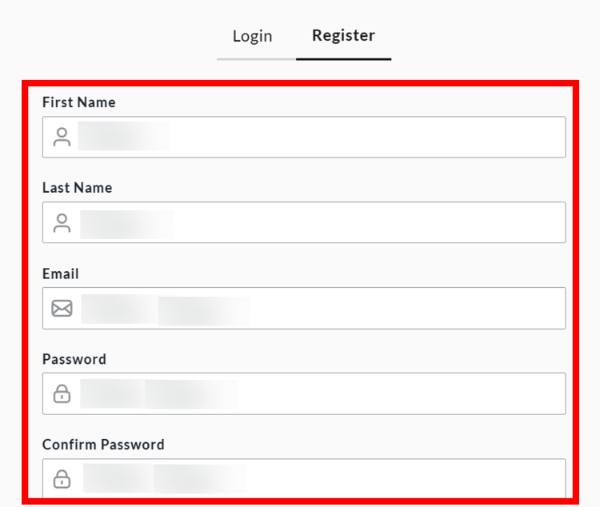Focus the First Name input field
Screen dimensions: 600x507
point(360,137)
